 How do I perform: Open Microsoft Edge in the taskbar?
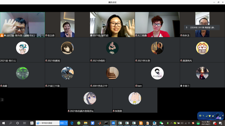tap(72, 123)
